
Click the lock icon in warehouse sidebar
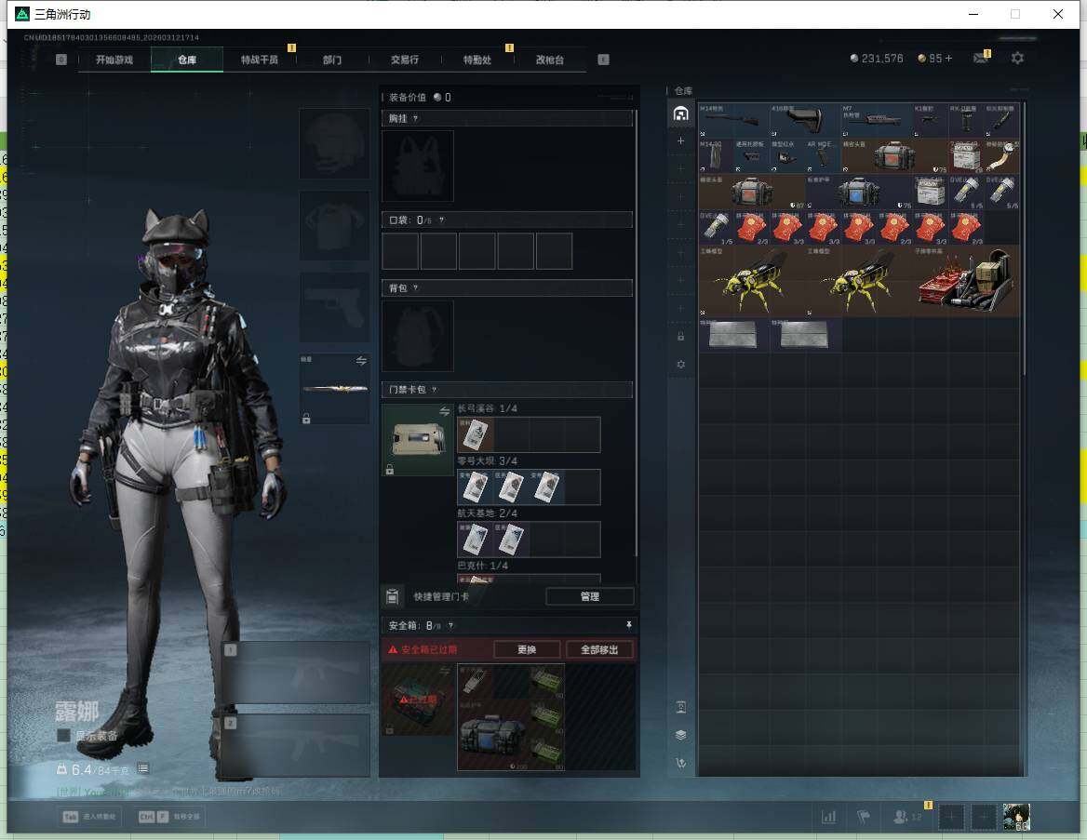680,337
